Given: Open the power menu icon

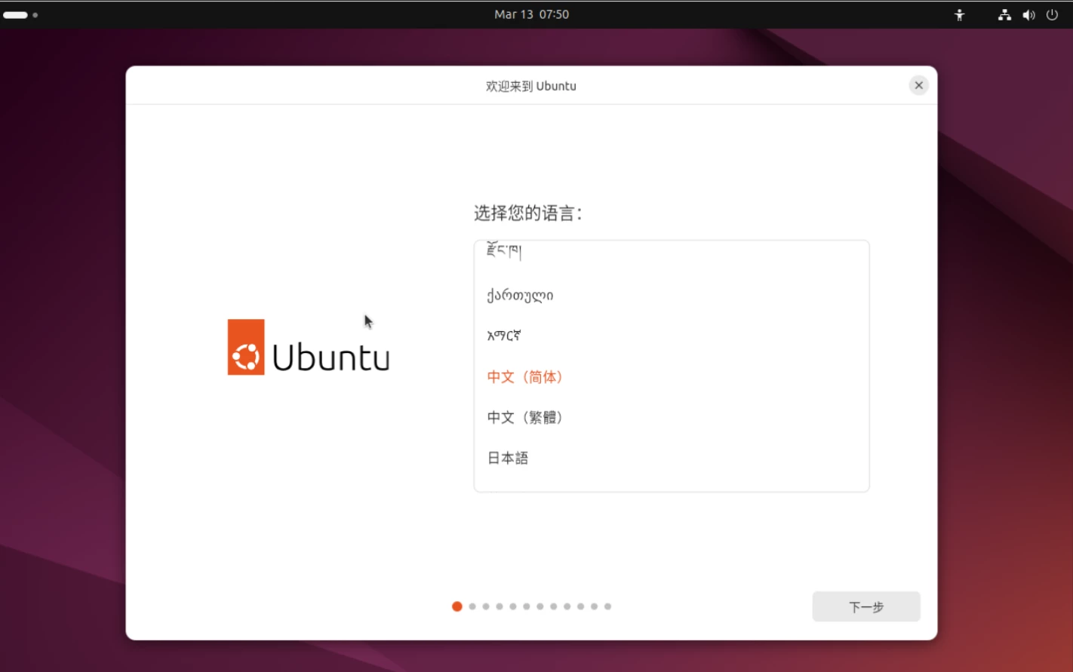Looking at the screenshot, I should [x=1052, y=15].
